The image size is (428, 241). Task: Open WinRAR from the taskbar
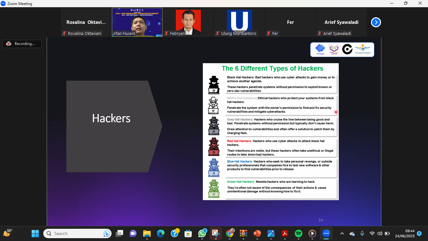pos(244,233)
